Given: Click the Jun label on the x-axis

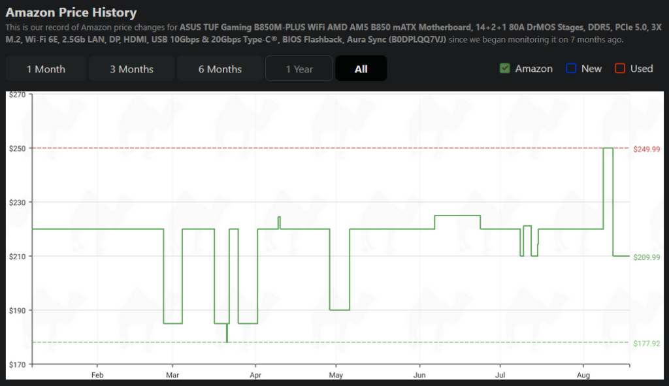Looking at the screenshot, I should (419, 375).
